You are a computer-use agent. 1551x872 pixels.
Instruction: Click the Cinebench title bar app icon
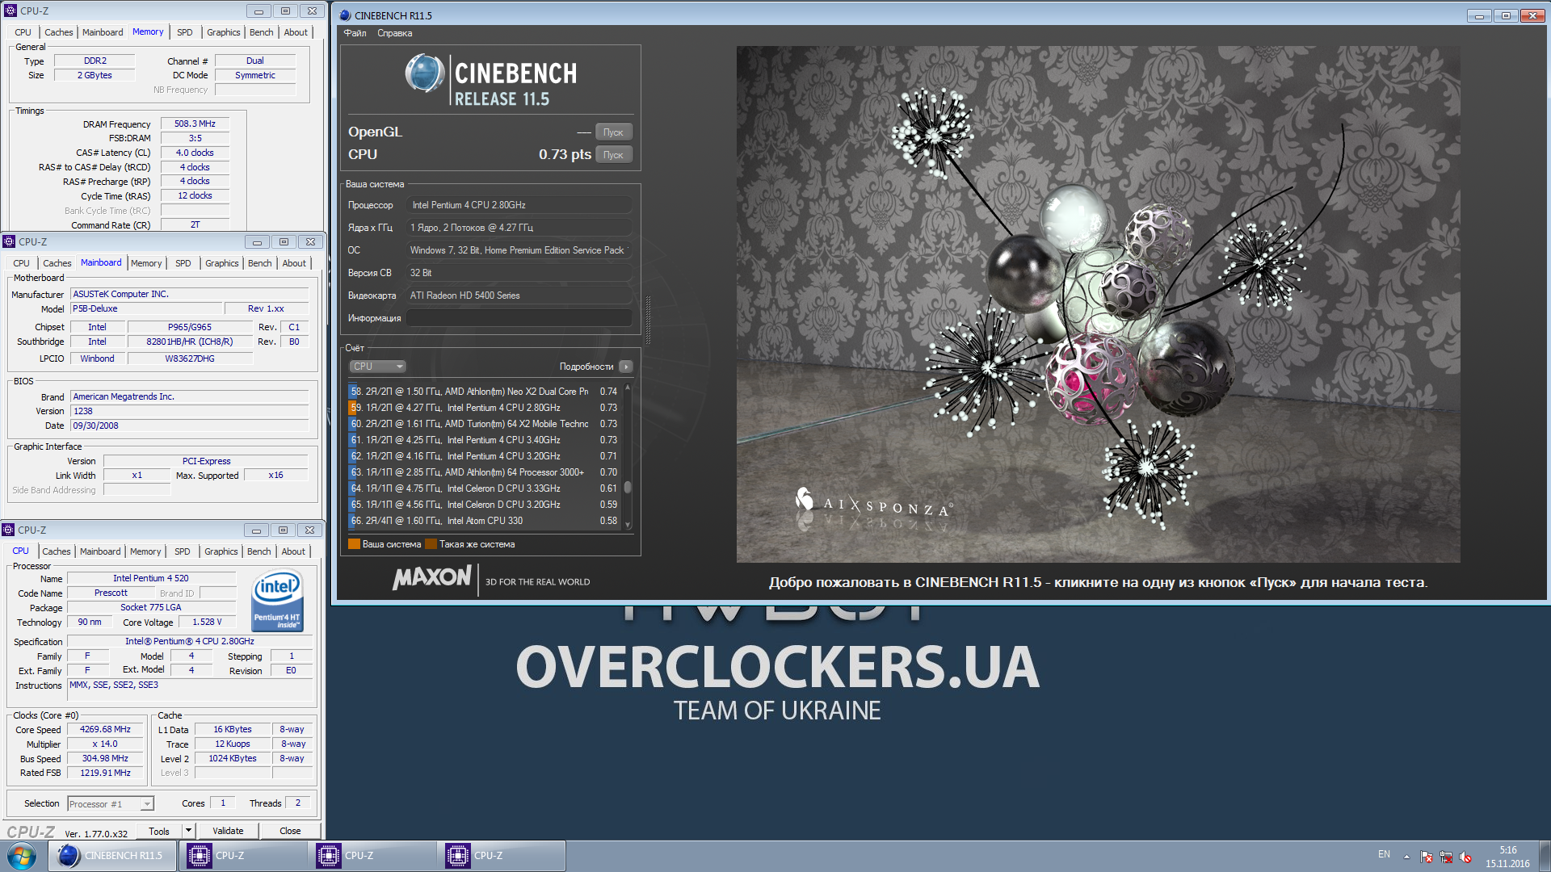pyautogui.click(x=346, y=15)
